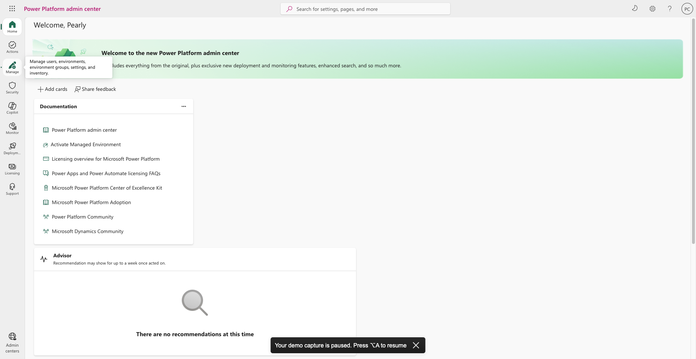Open the help question mark
Image resolution: width=696 pixels, height=359 pixels.
(x=670, y=9)
